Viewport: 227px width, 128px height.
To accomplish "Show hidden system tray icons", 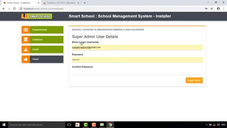I will (206, 125).
